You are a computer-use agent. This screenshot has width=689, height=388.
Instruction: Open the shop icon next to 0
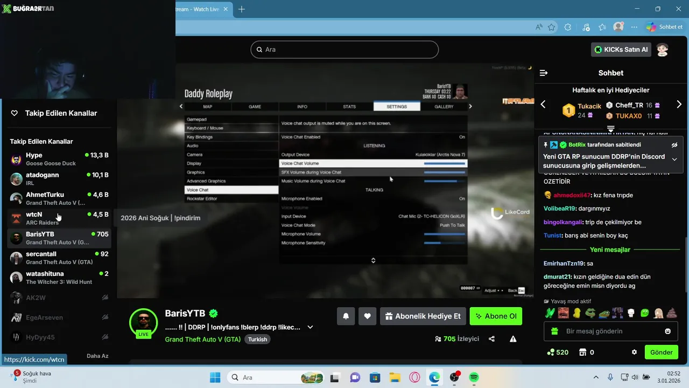pos(582,352)
